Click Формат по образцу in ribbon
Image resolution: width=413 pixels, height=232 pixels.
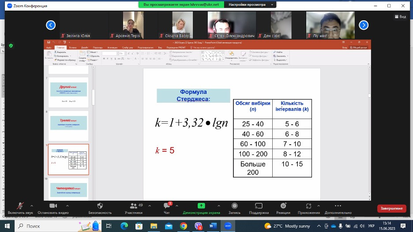click(x=65, y=60)
